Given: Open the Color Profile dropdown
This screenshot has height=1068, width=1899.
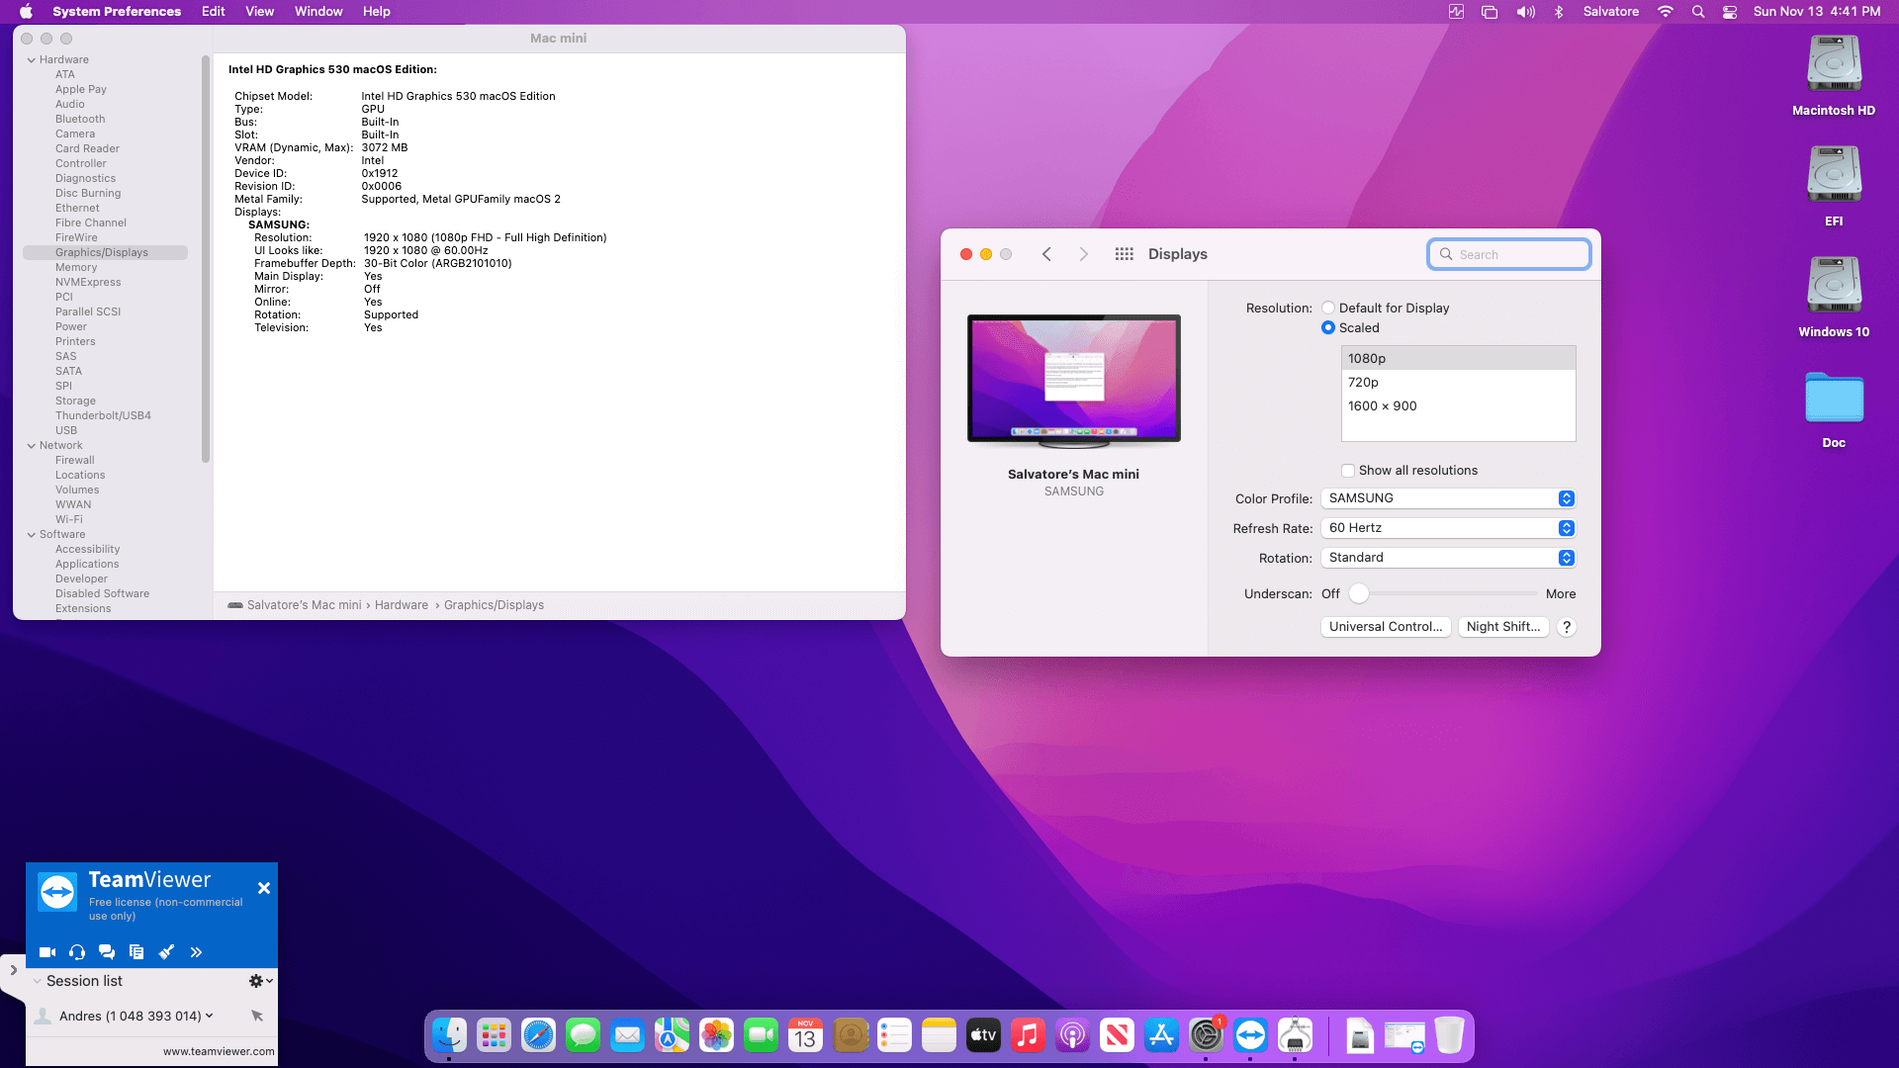Looking at the screenshot, I should point(1447,498).
